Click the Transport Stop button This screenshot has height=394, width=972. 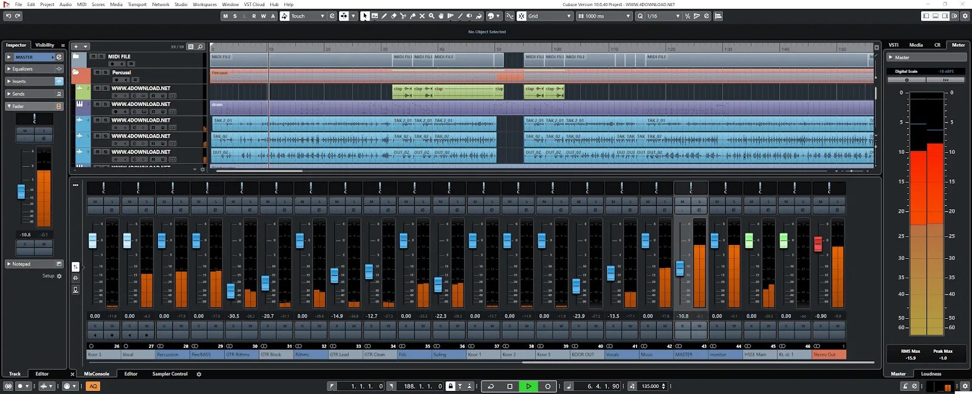point(510,386)
